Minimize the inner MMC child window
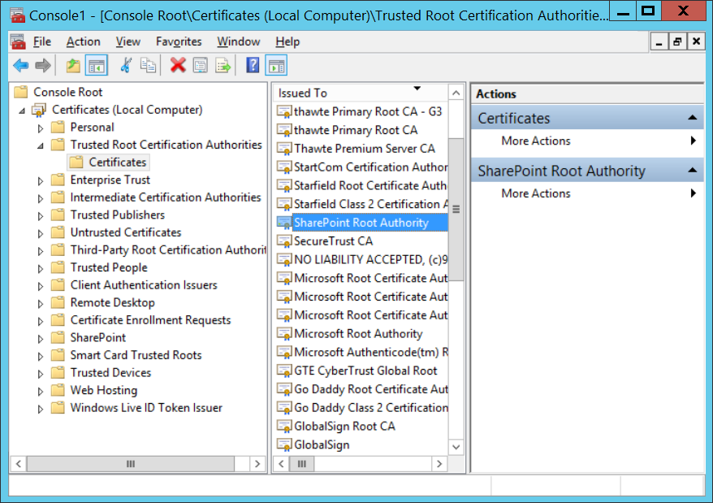Viewport: 713px width, 503px height. tap(659, 42)
